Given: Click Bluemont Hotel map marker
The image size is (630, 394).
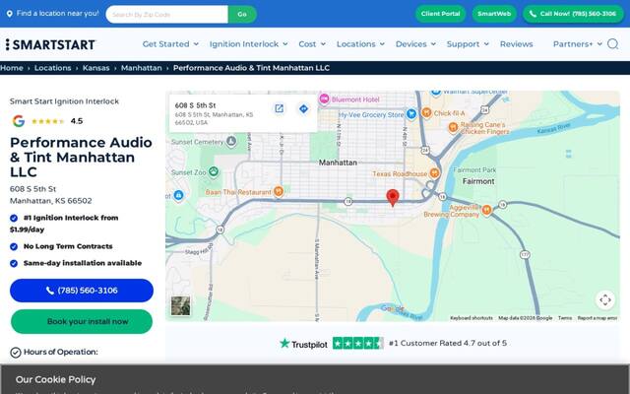Looking at the screenshot, I should (324, 98).
